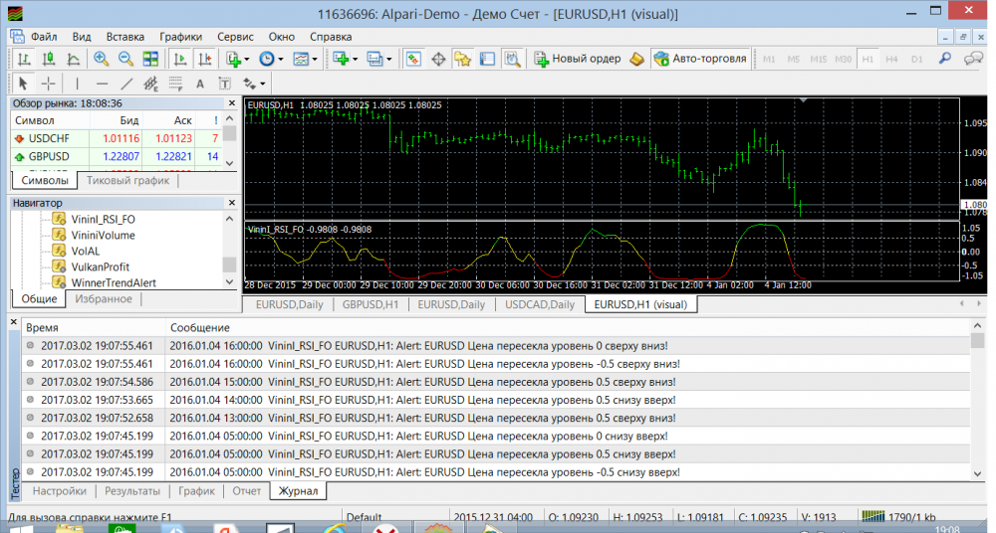Screen dimensions: 996x533
Task: Click Market Watch scroll down arrow
Action: pyautogui.click(x=230, y=163)
